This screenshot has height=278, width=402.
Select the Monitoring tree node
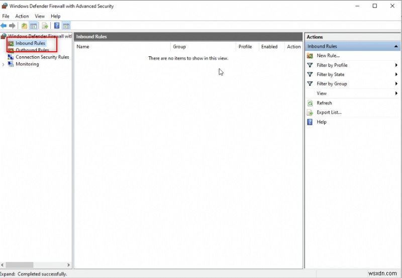pyautogui.click(x=27, y=64)
